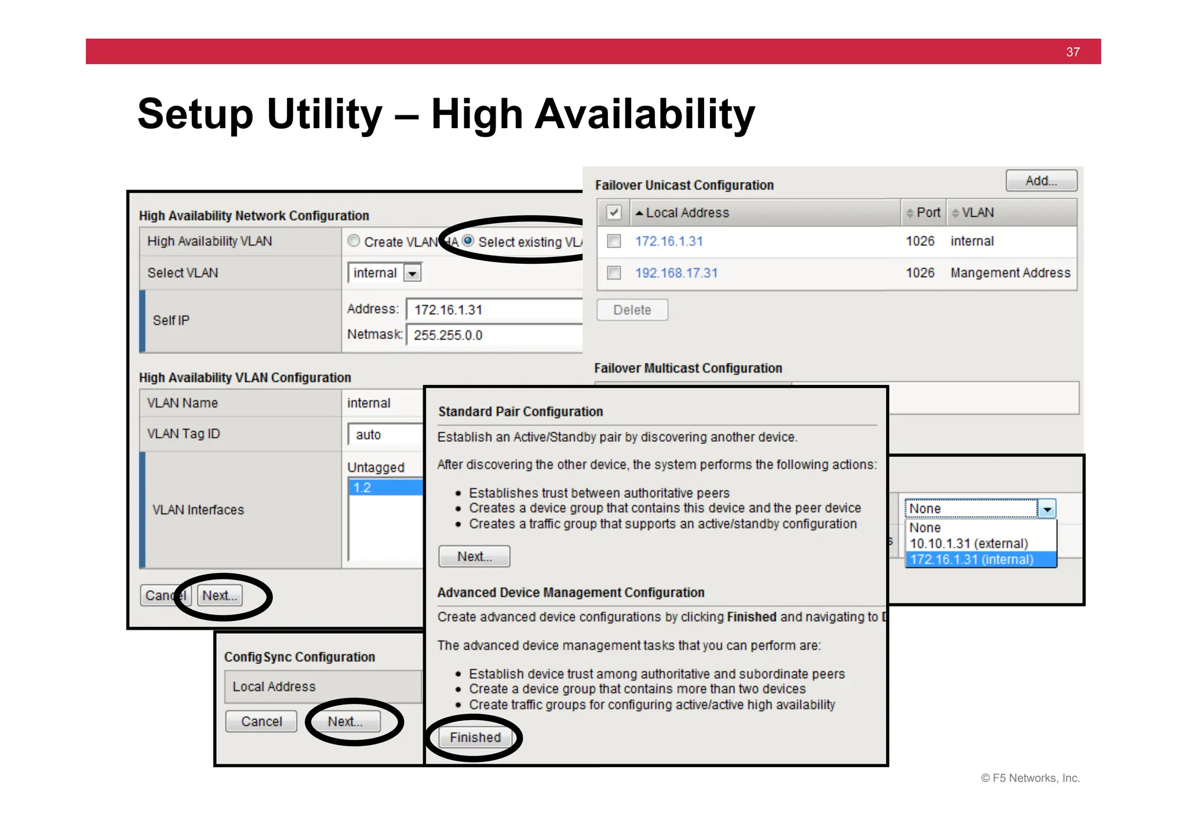Edit the Netmask field 255.255.0.0
The height and width of the screenshot is (839, 1187).
(x=494, y=335)
